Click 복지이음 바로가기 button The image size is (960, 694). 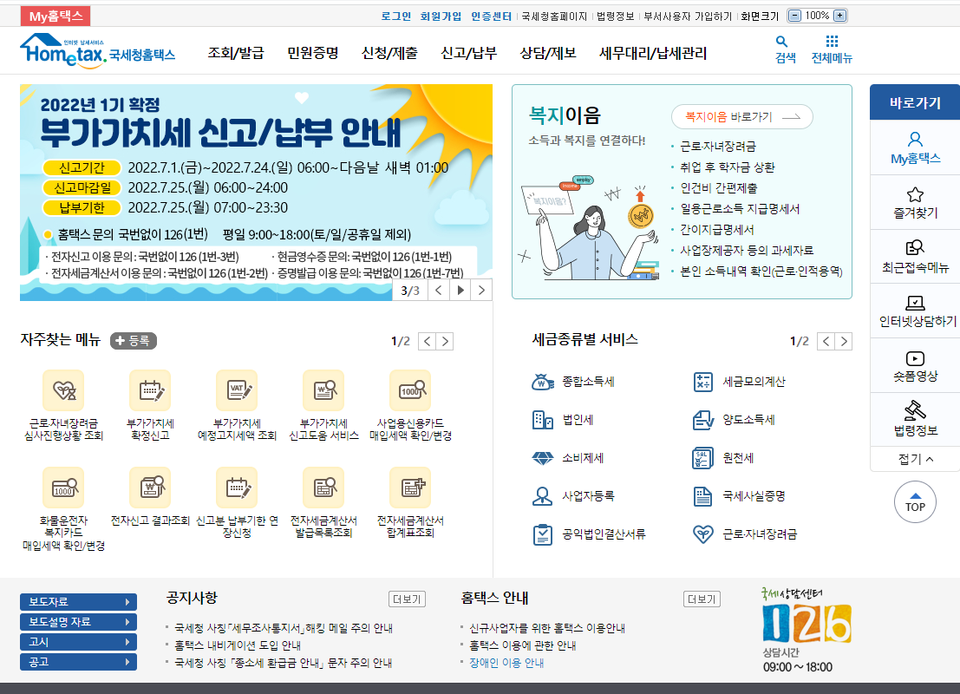(742, 117)
